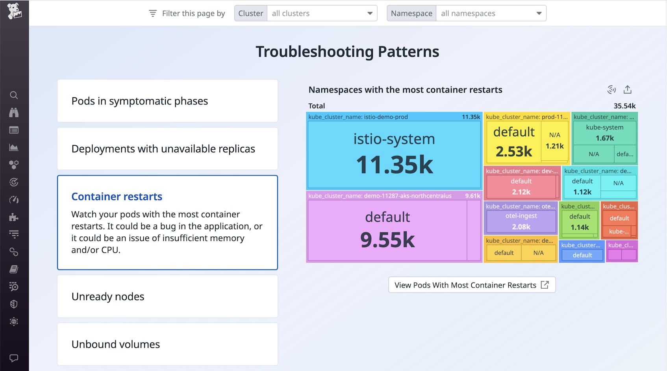Click View Pods With Most Container Restarts
667x371 pixels.
pos(471,285)
